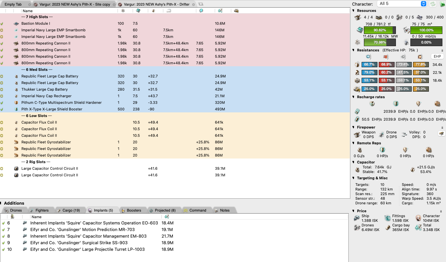Viewport: 446px width, 262px height.
Task: Click the Pith X-Type Shield Booster icon
Action: pos(16,109)
